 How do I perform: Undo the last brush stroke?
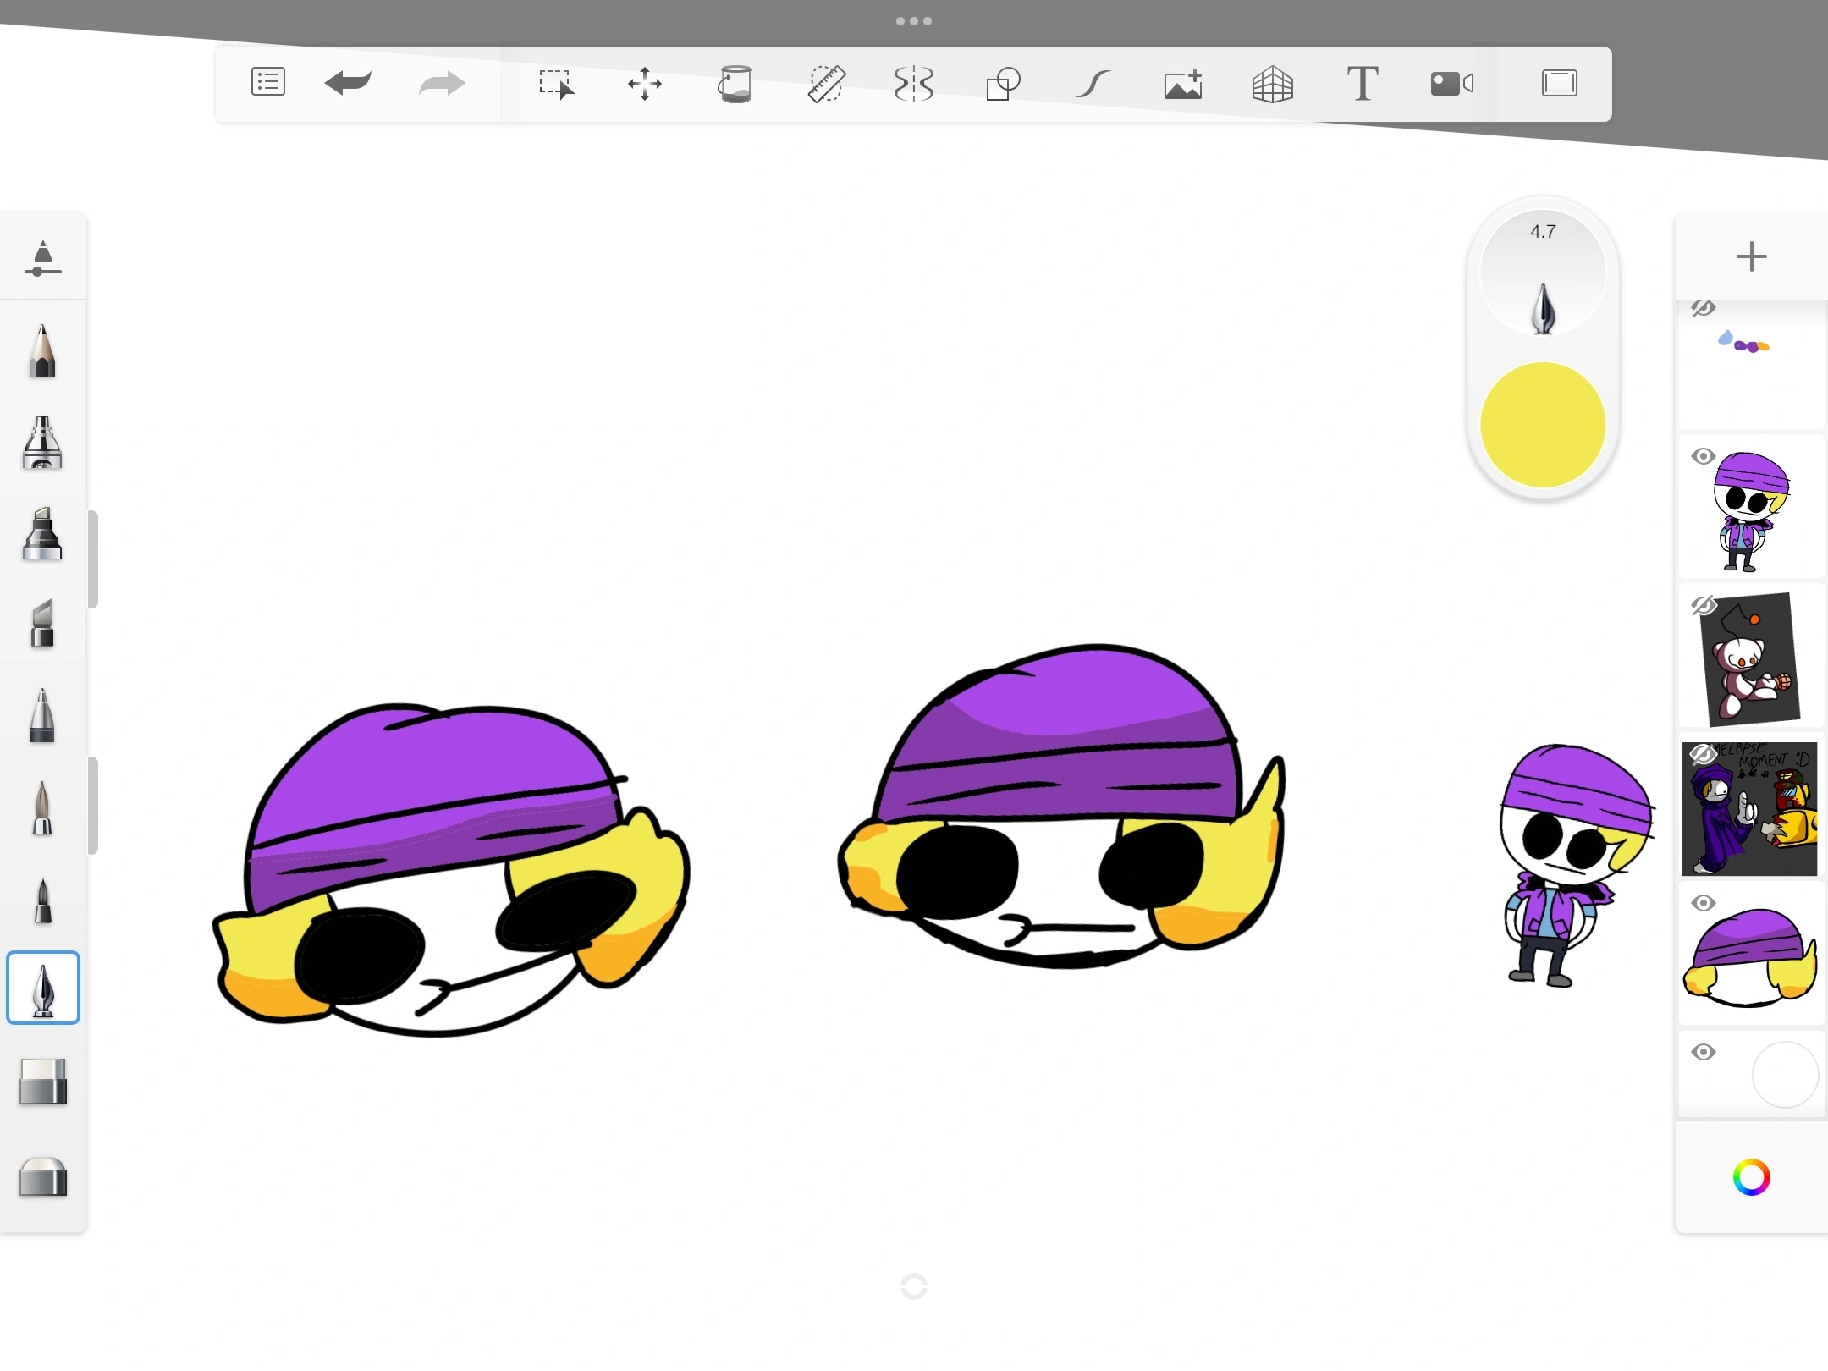(348, 83)
